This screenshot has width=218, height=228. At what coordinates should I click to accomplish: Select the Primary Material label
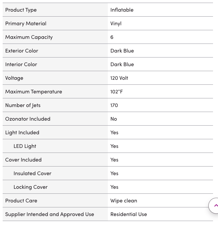pyautogui.click(x=26, y=24)
